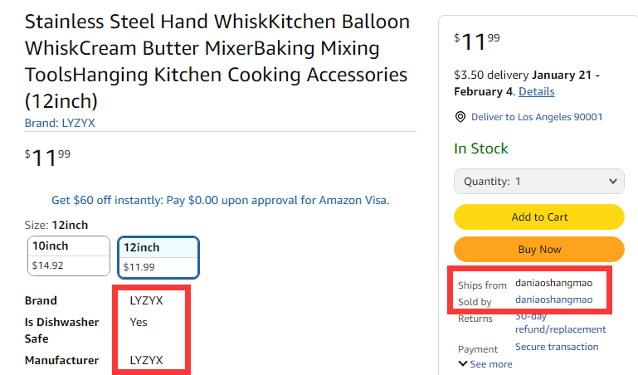Choose the 12inch size option
This screenshot has width=638, height=375.
coord(158,257)
